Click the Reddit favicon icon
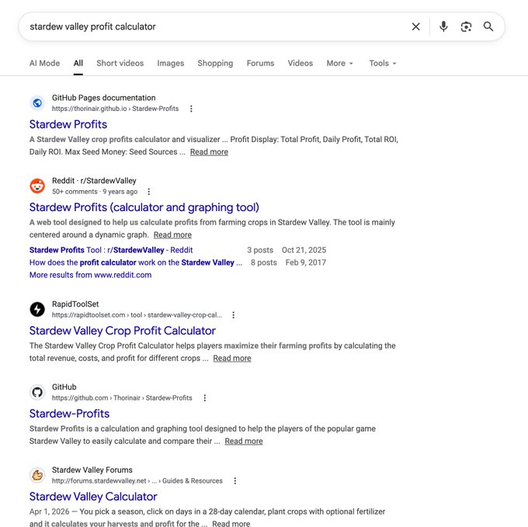 [x=37, y=185]
